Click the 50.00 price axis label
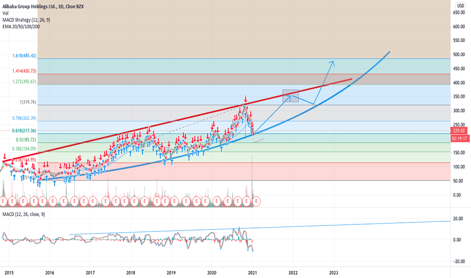The height and width of the screenshot is (278, 471). pyautogui.click(x=459, y=181)
